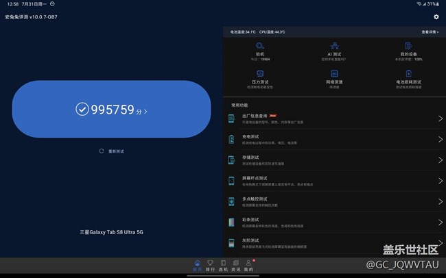Tap the 电池损耗测试 battery icon

(x=408, y=74)
